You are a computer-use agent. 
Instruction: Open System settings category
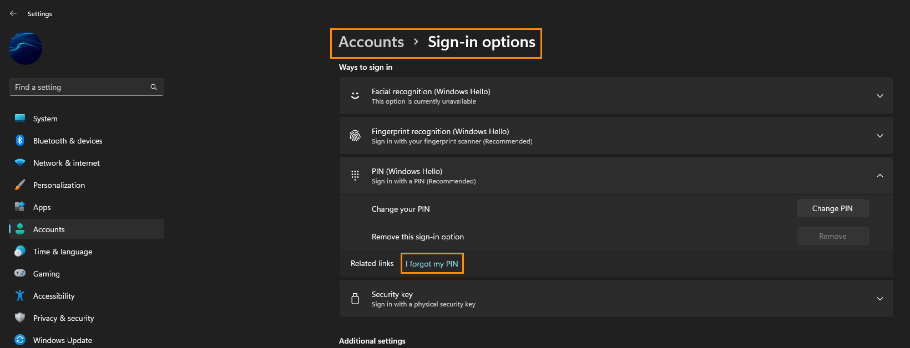87,119
